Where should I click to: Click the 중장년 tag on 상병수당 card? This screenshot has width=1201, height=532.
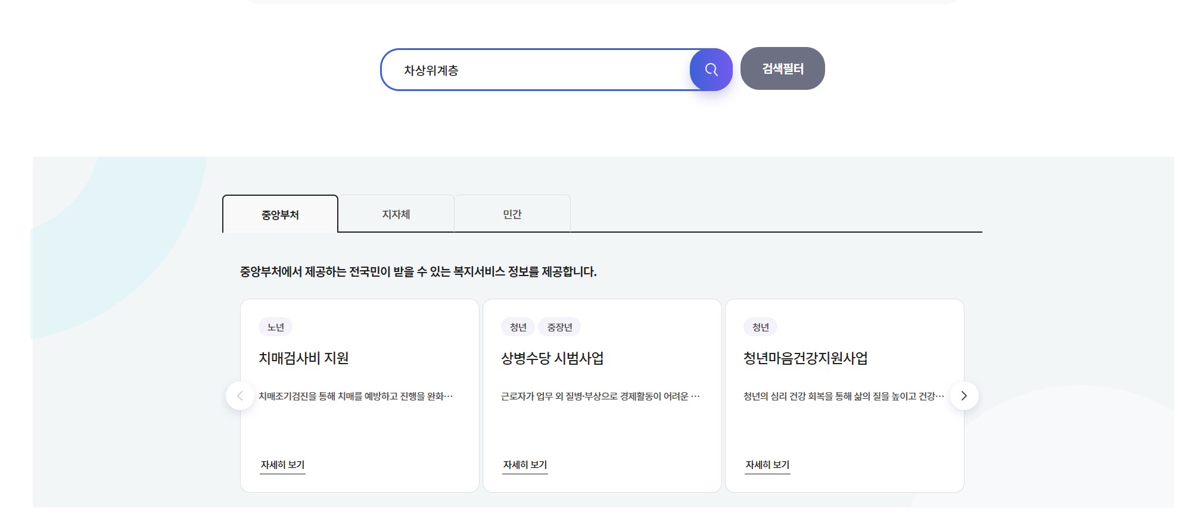pos(559,327)
